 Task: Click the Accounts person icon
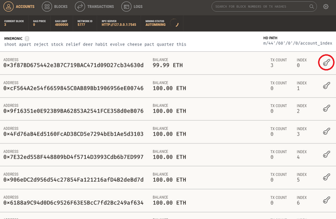(x=8, y=7)
